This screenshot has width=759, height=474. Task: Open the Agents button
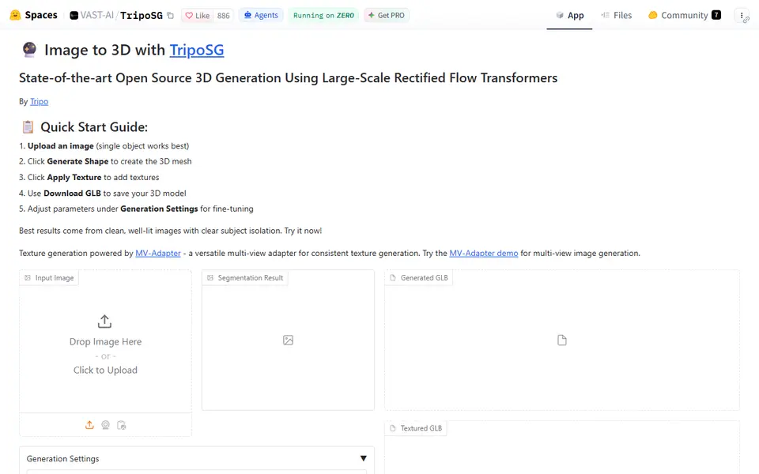coord(261,15)
